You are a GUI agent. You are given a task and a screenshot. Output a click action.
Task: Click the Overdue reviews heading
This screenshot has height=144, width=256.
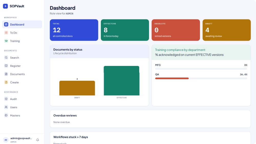65,115
